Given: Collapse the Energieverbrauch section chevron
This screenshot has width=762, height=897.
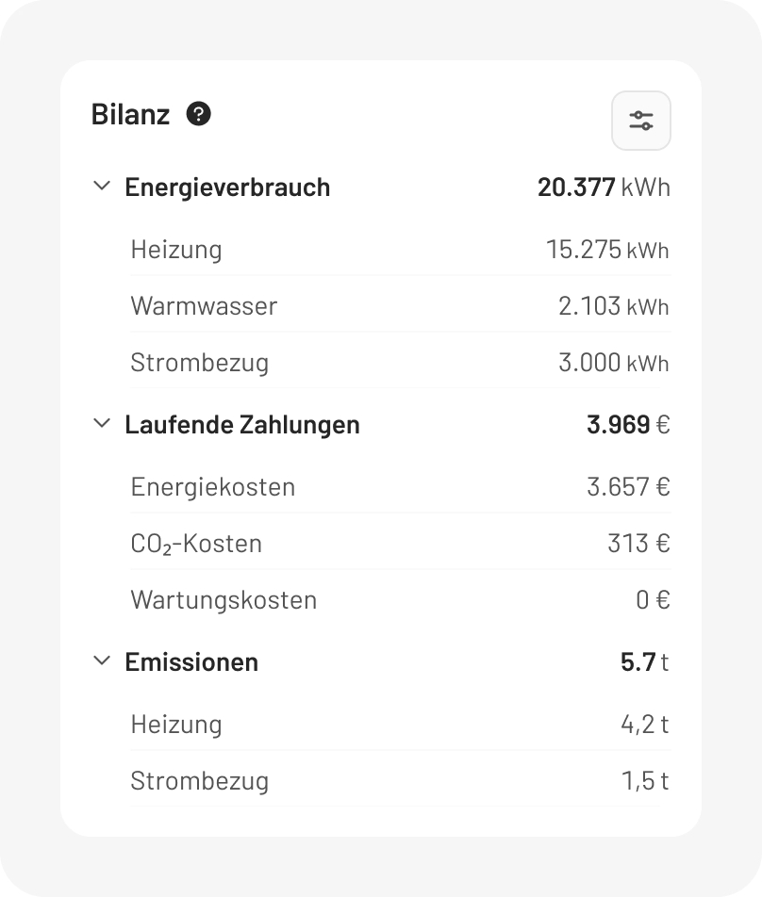Looking at the screenshot, I should (x=102, y=187).
